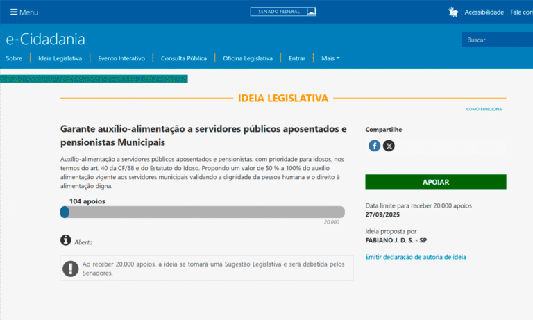Focus the Buscar search field
This screenshot has height=320, width=533.
(498, 40)
